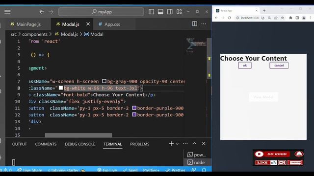This screenshot has width=314, height=176.
Task: Click Spell status bar item
Action: click(x=130, y=170)
